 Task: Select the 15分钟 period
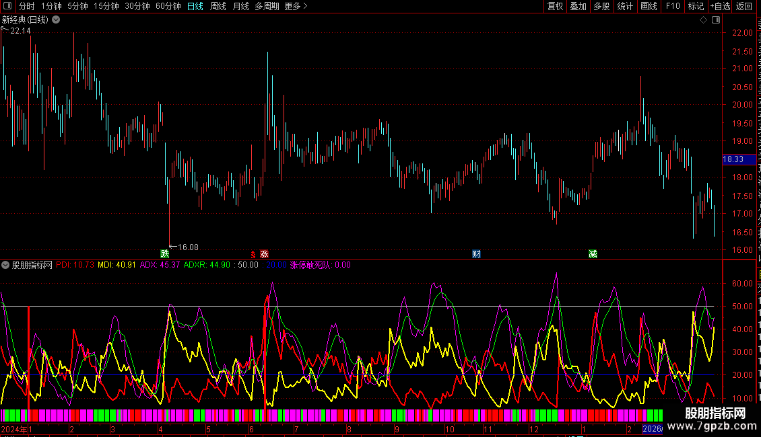(106, 6)
